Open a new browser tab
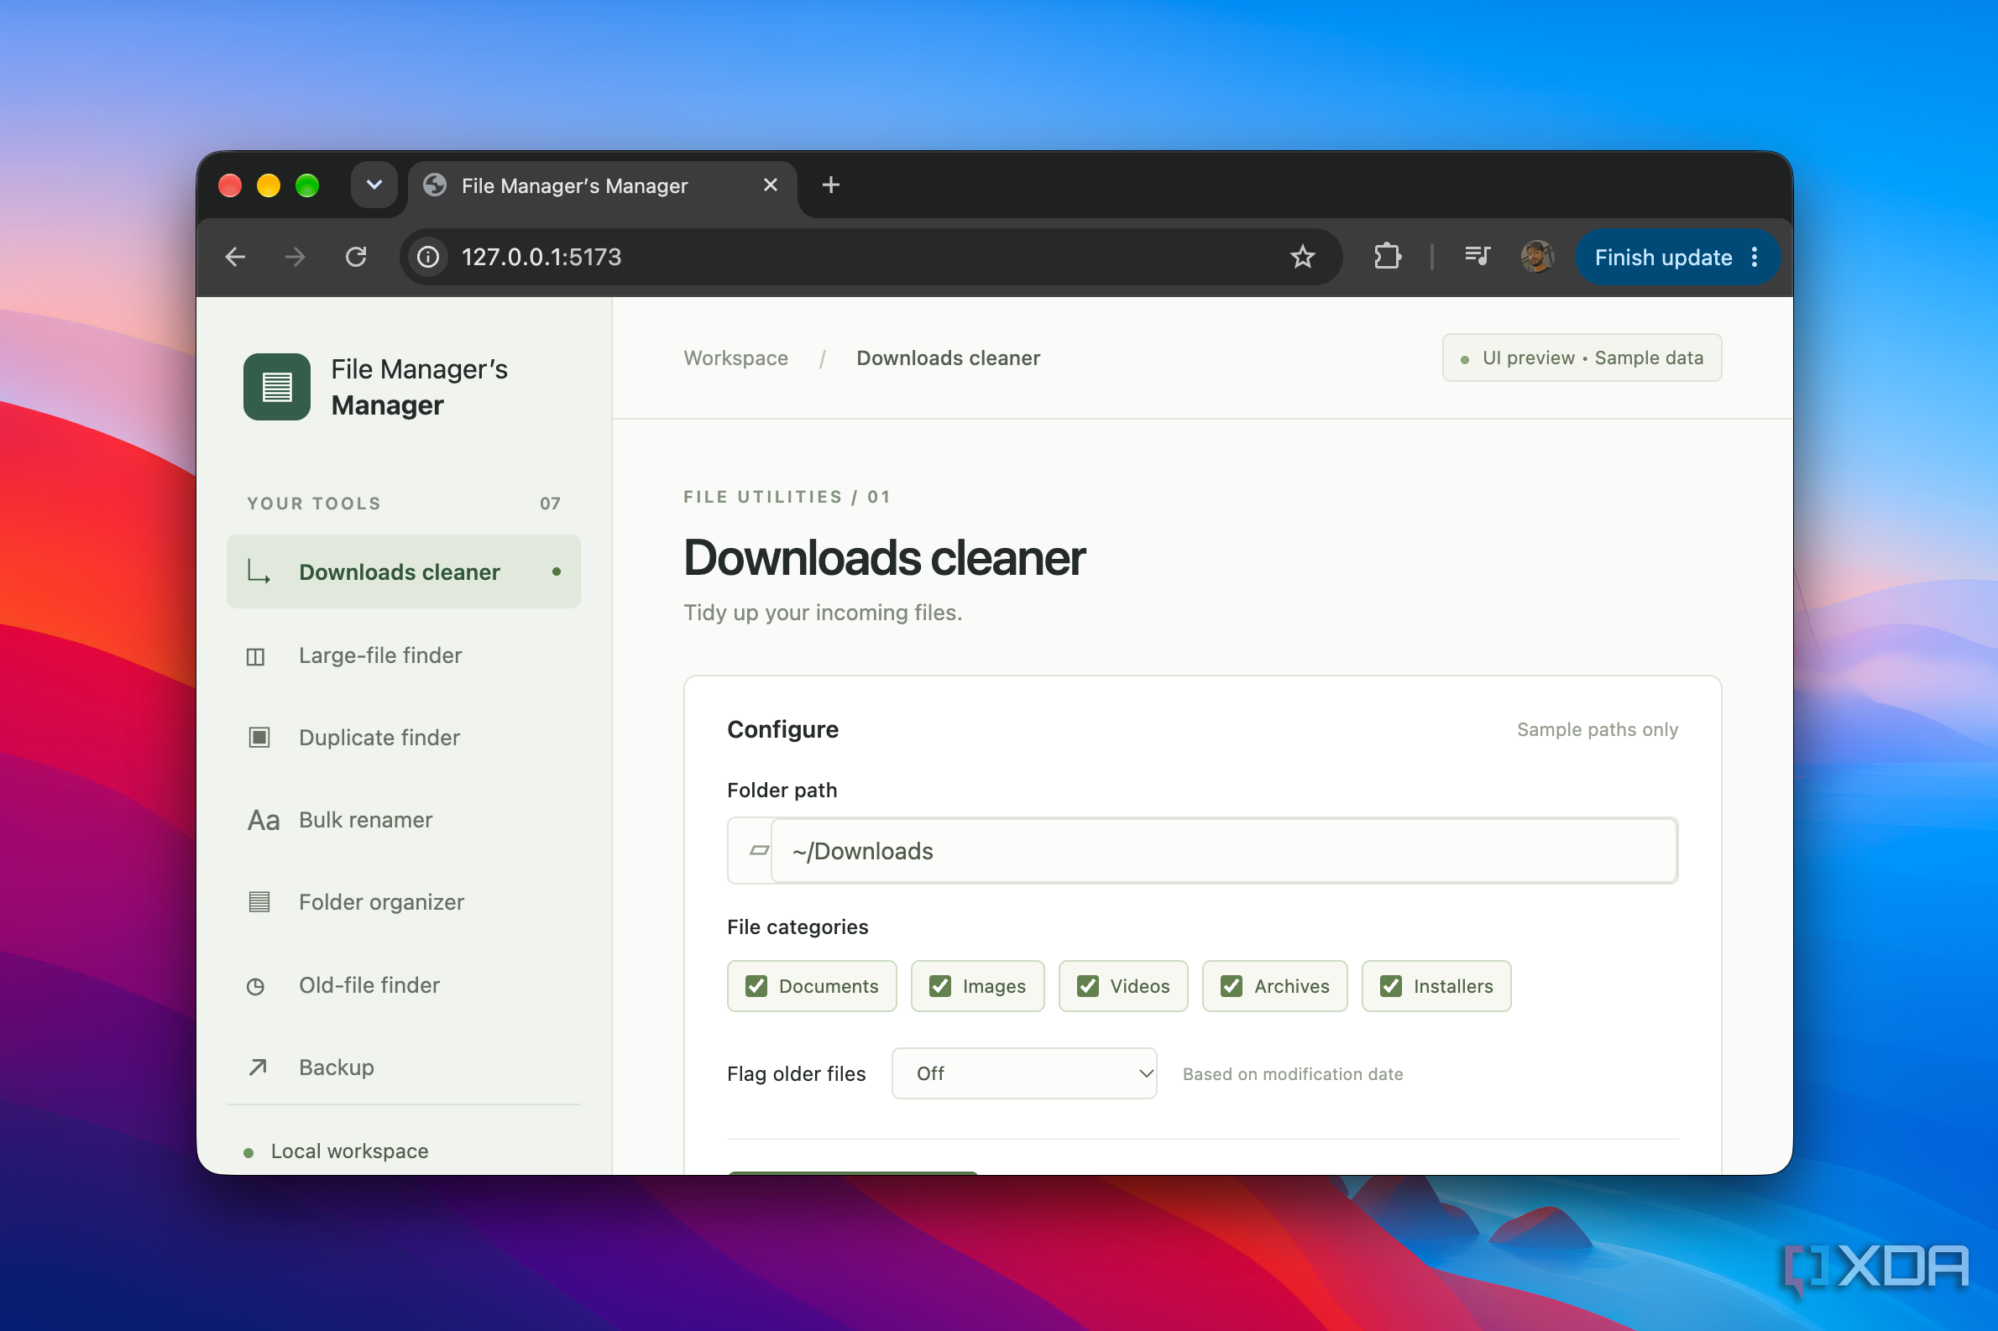Screen dimensions: 1998x1331 830,185
